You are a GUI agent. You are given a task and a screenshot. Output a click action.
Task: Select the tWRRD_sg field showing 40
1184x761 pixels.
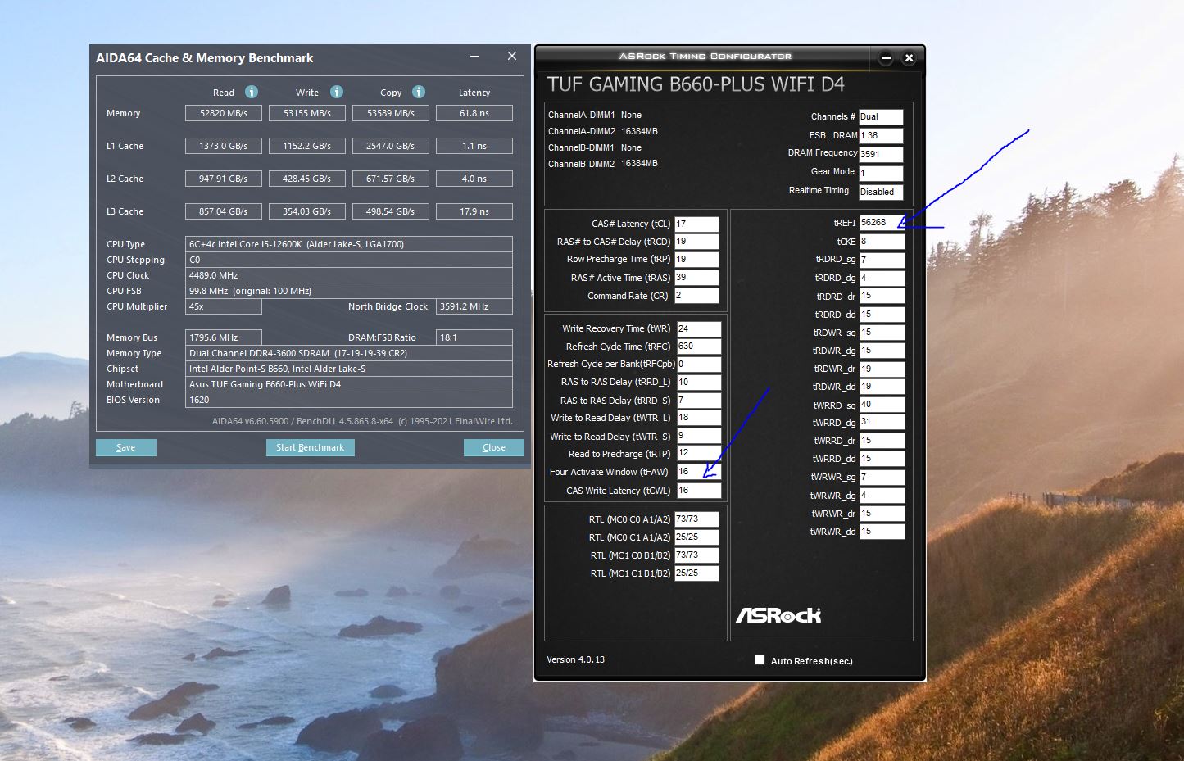point(882,405)
